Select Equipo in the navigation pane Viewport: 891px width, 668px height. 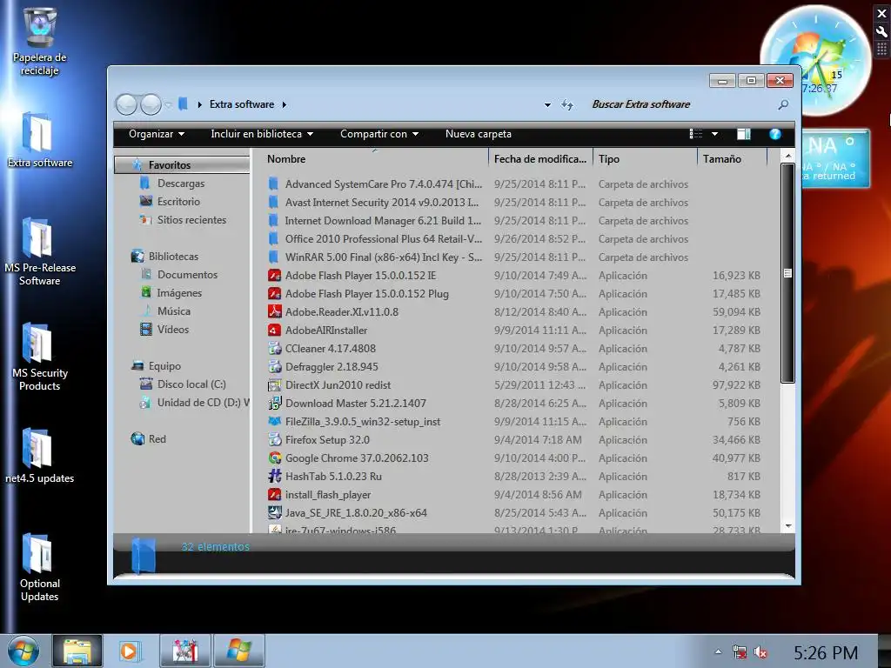coord(164,366)
